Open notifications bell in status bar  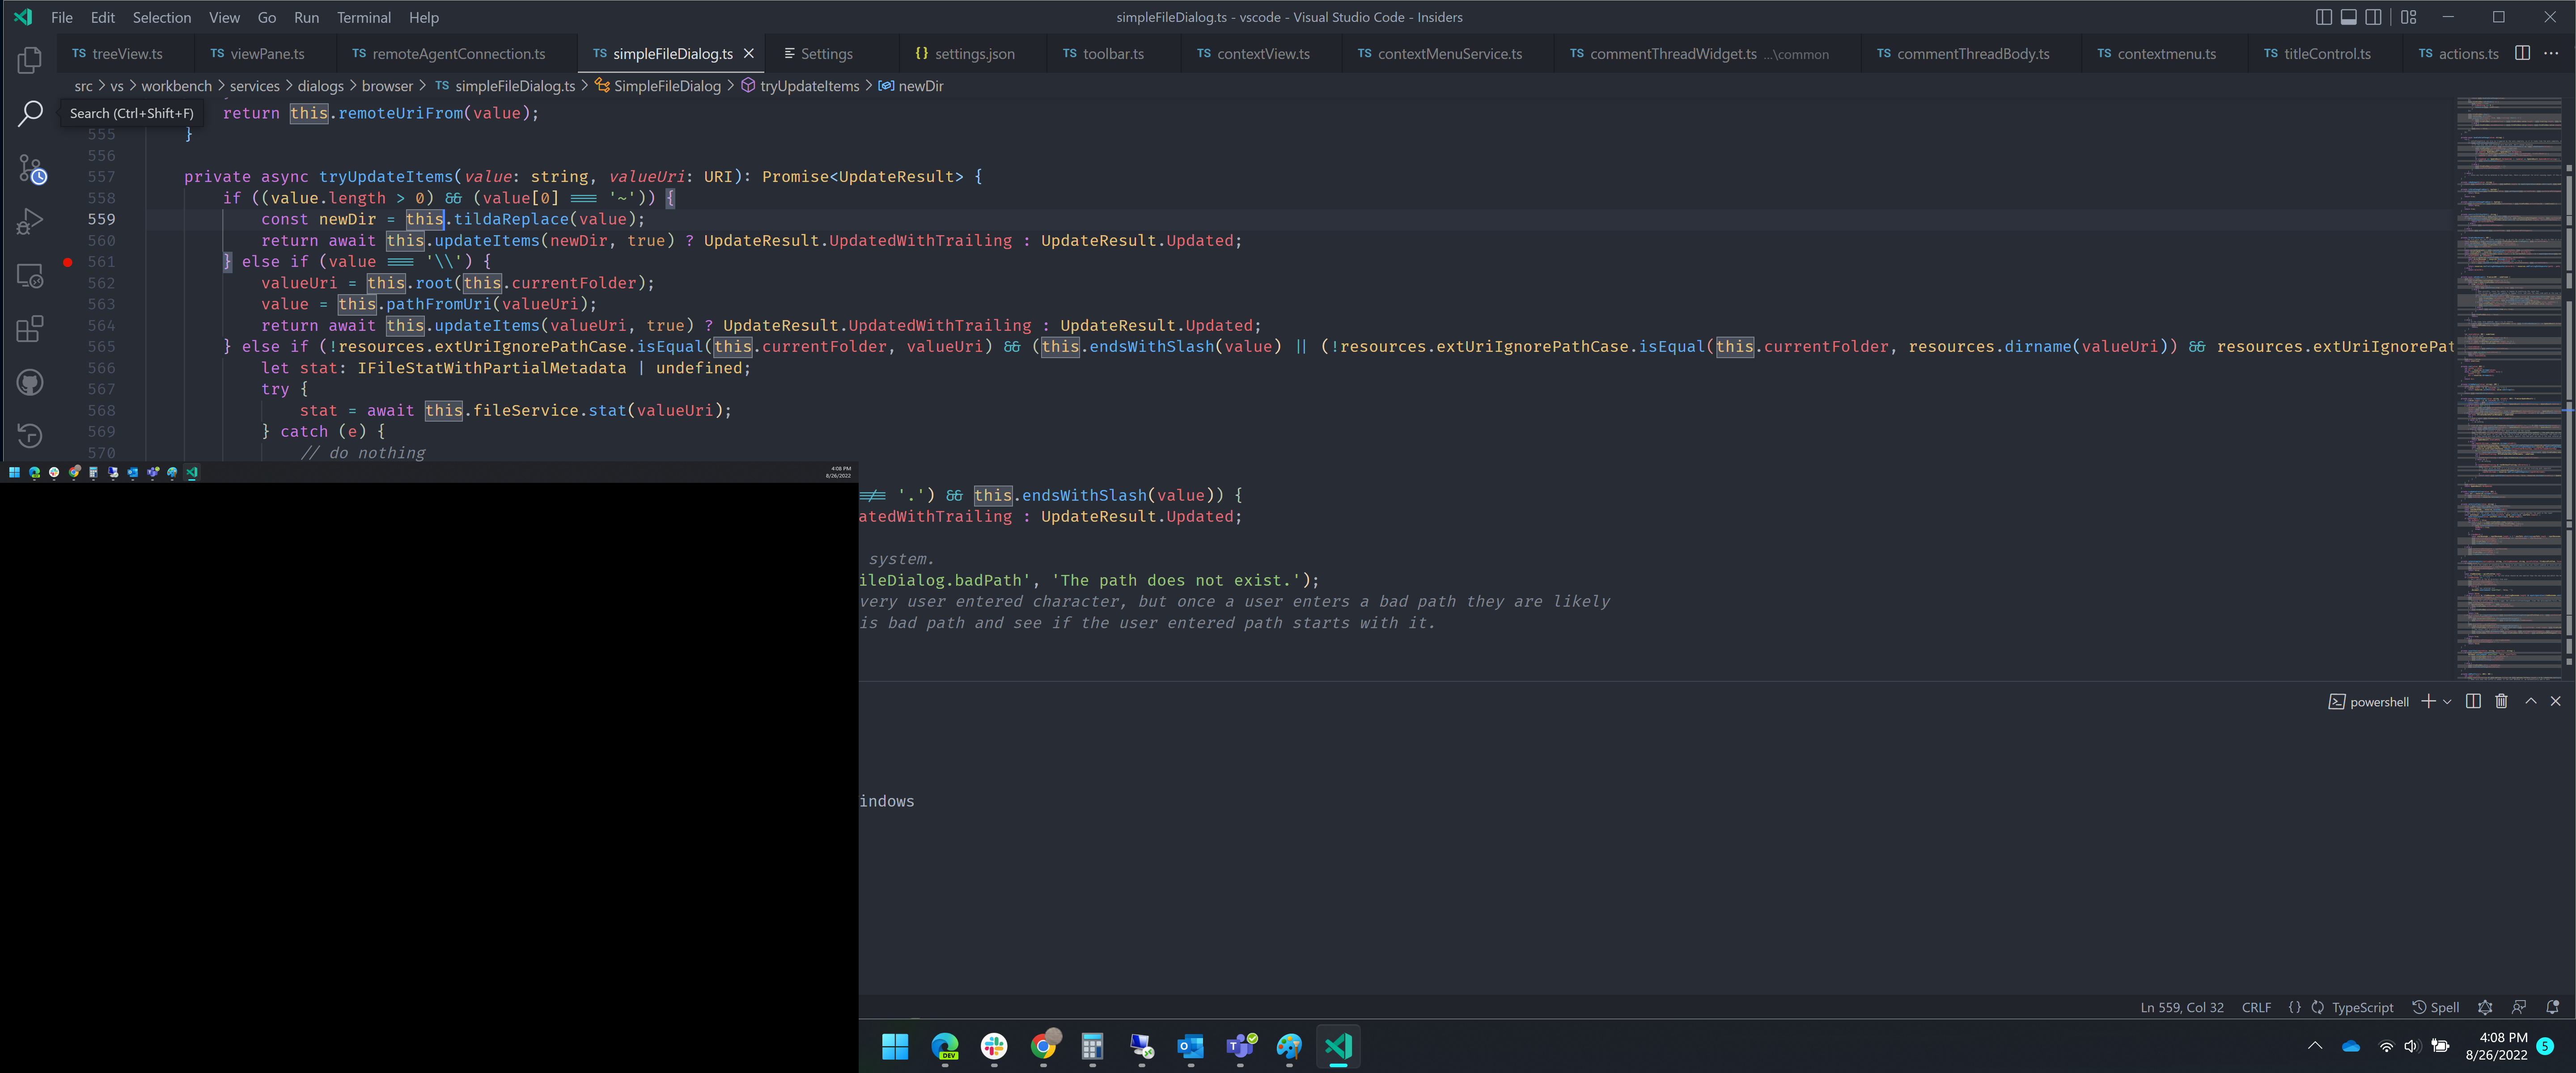click(2552, 1007)
